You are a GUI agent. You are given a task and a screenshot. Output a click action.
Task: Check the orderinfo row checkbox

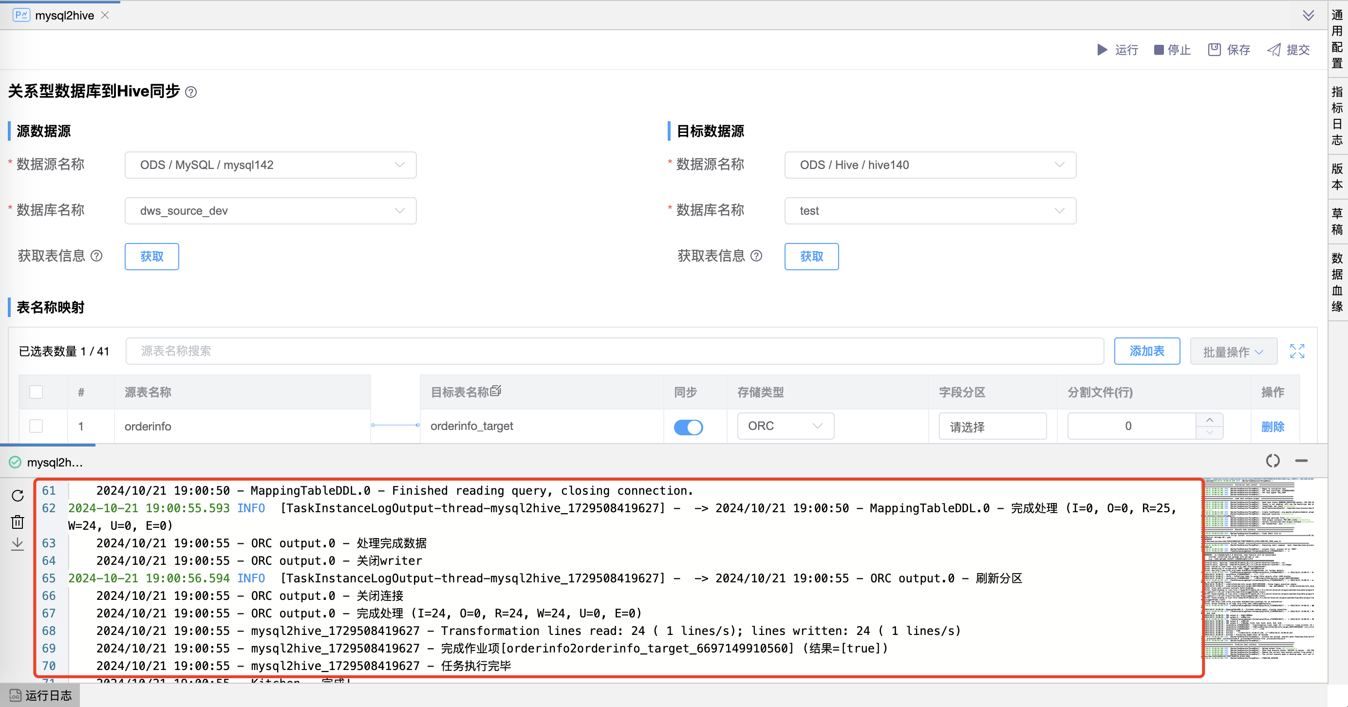coord(36,426)
